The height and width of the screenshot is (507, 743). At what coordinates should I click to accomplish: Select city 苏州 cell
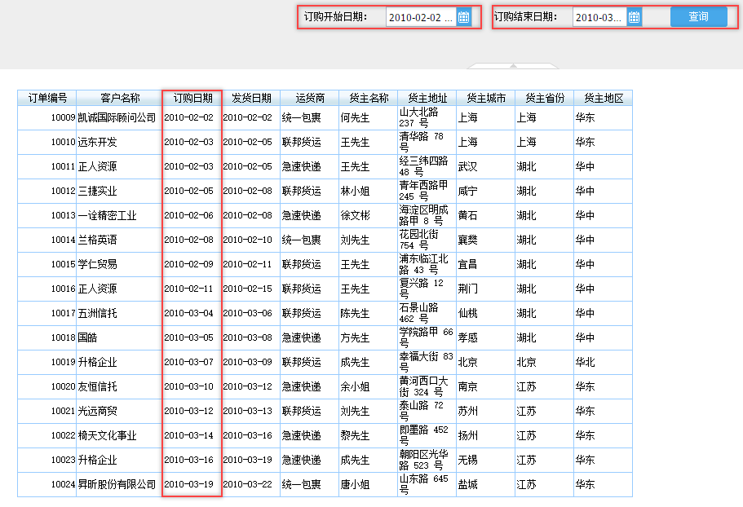coord(486,411)
